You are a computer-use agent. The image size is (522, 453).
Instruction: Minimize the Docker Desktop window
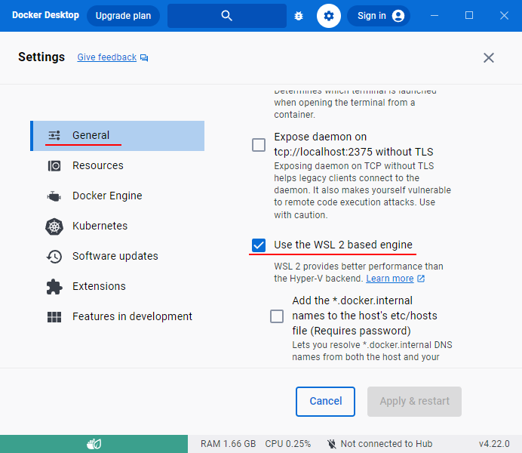point(434,16)
